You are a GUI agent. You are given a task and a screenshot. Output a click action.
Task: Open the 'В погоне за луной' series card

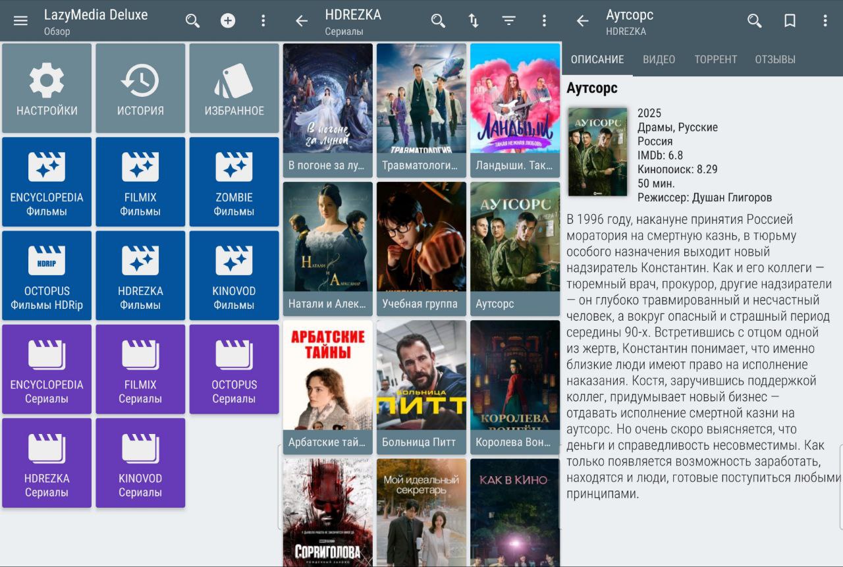(328, 111)
